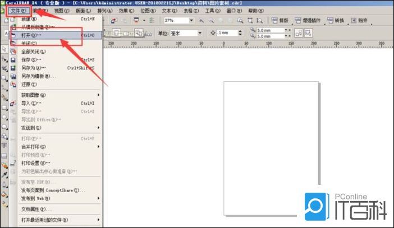Choose 导入 (Import) in File menu

[x=56, y=103]
